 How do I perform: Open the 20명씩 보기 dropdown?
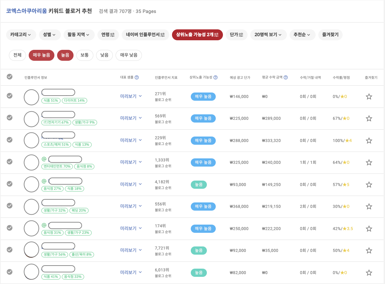point(268,34)
